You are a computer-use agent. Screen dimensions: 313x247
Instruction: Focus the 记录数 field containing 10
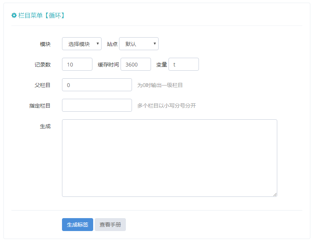pos(77,64)
